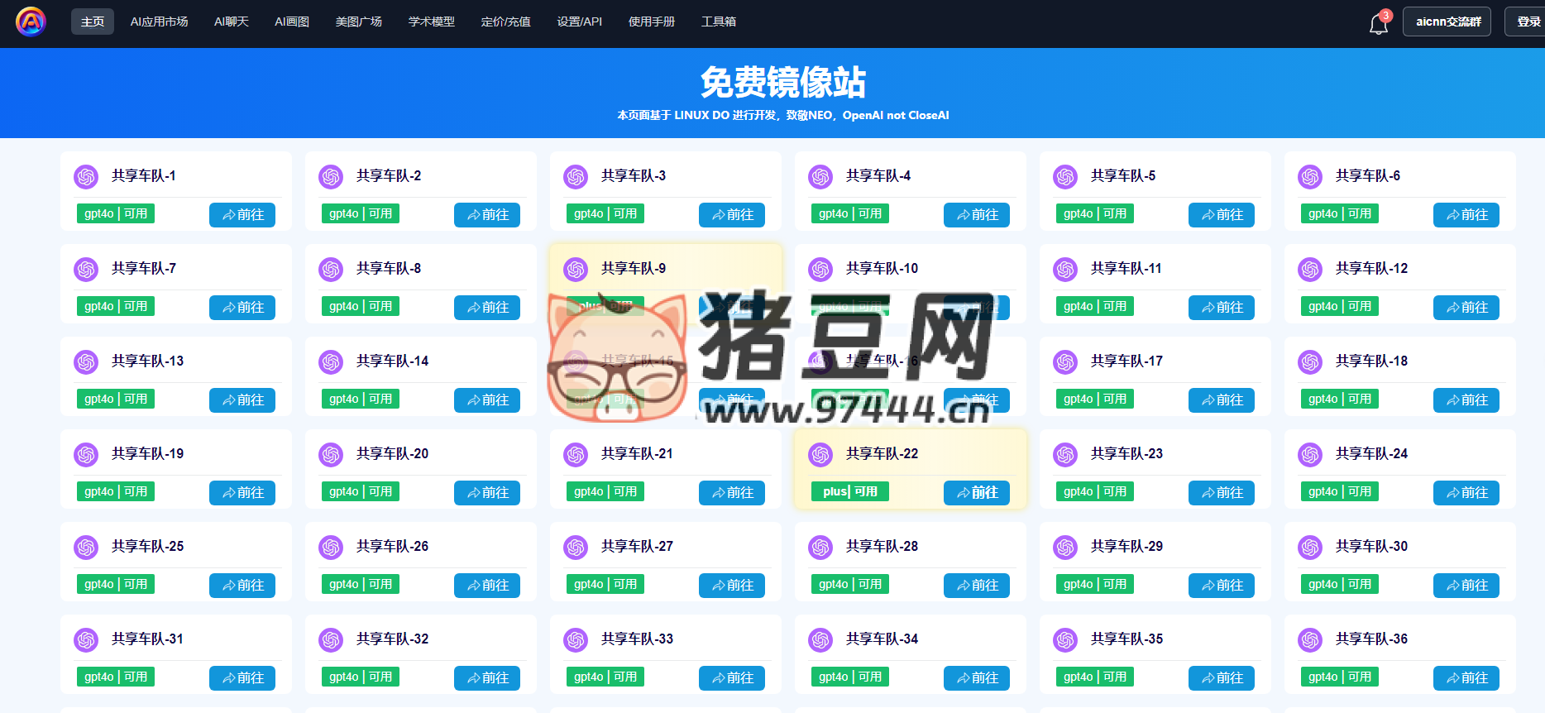Click the ChatGPT icon of 共享车队-10
Image resolution: width=1545 pixels, height=713 pixels.
coord(820,269)
